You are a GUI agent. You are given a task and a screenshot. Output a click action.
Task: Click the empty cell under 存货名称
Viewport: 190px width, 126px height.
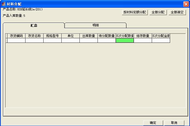35,40
